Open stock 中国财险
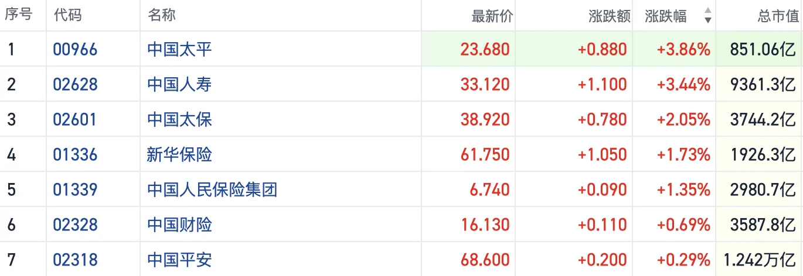 (179, 225)
